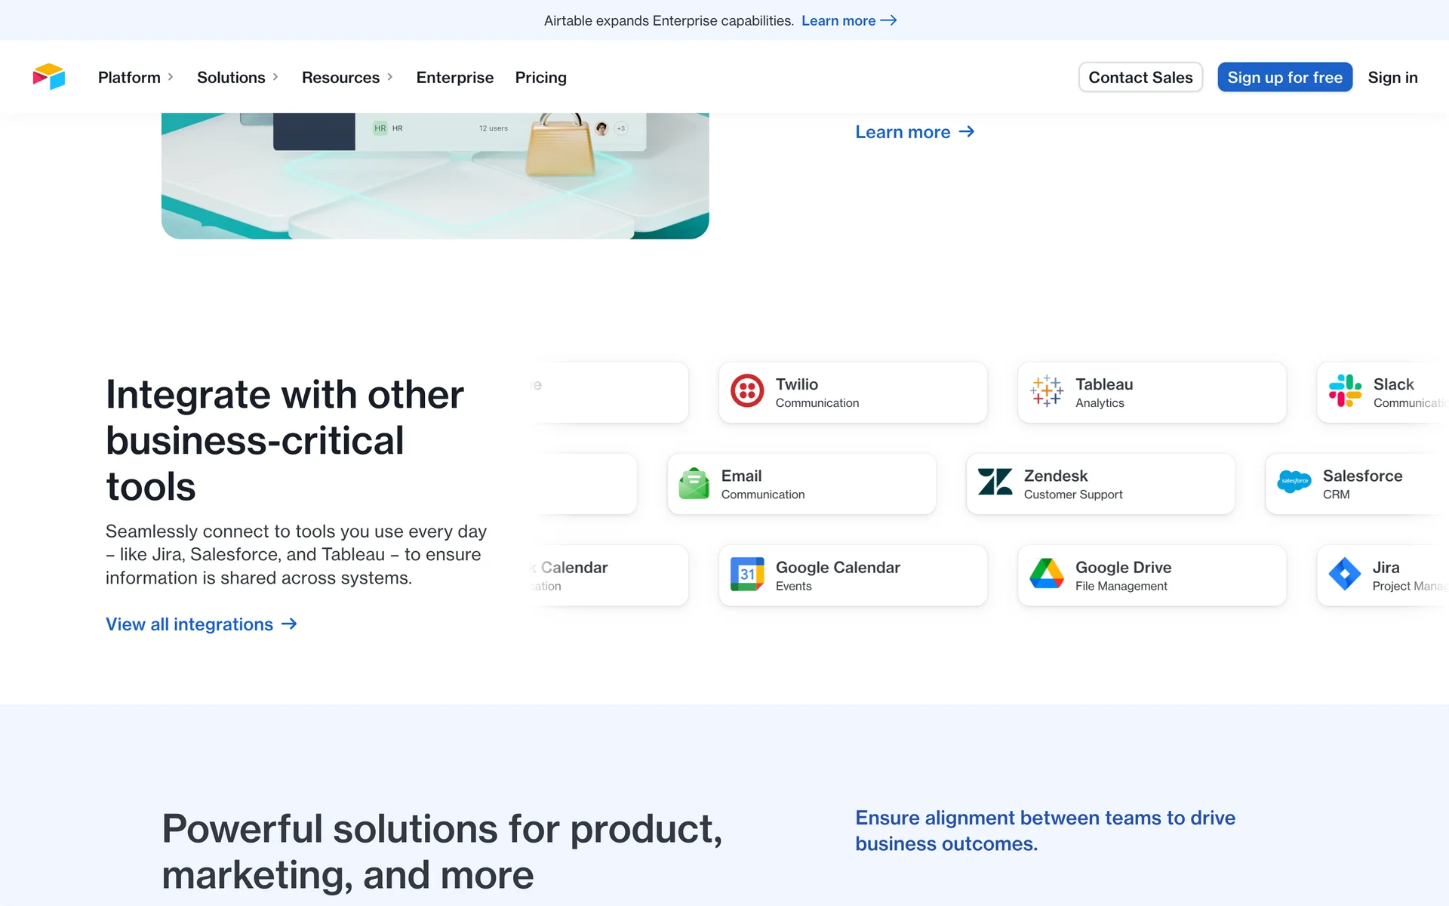1449x906 pixels.
Task: Click the Google Drive triangle icon
Action: pyautogui.click(x=1047, y=575)
